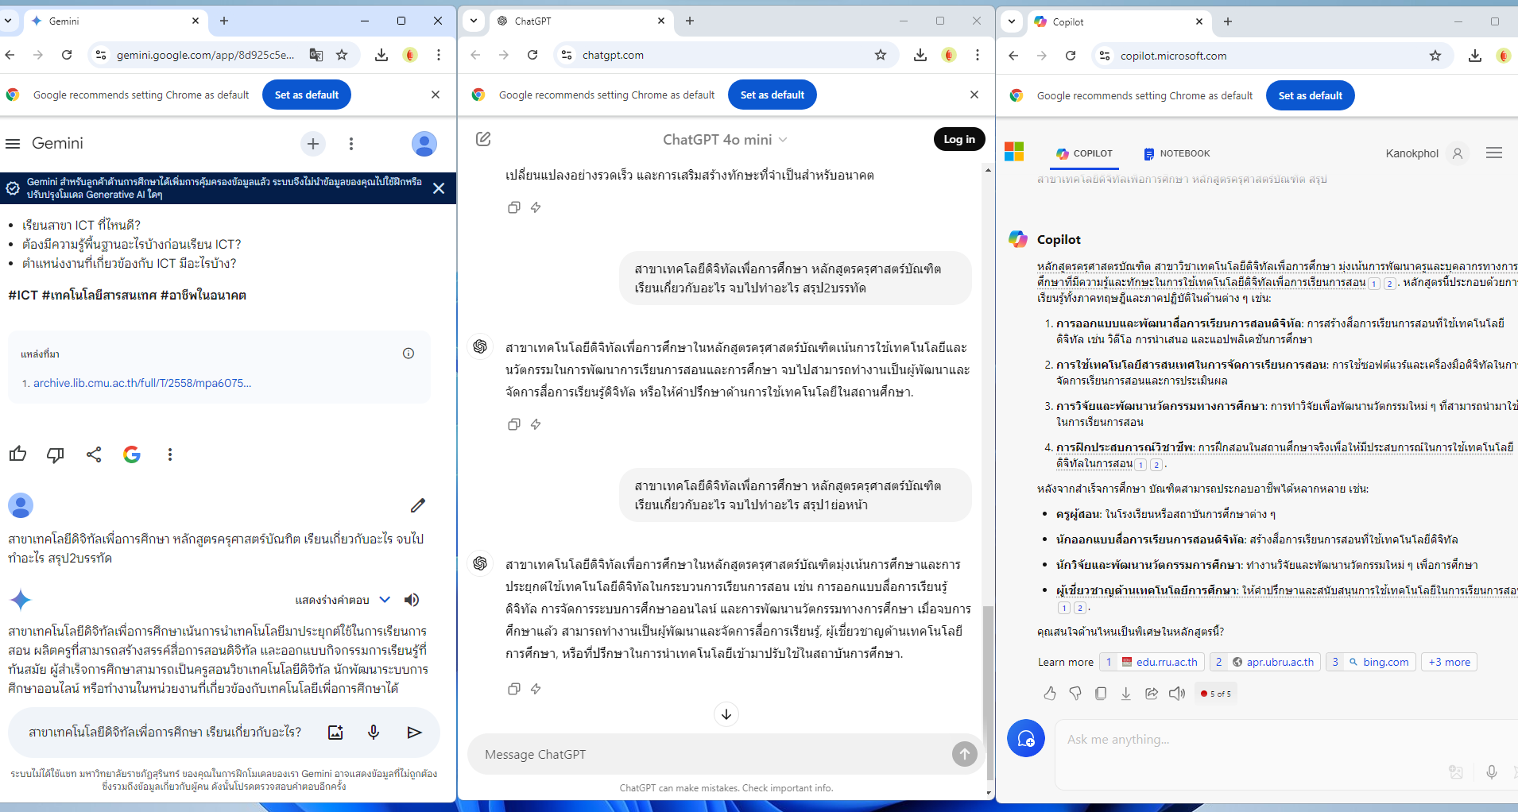Expand the +3 more sources in Copilot
Screen dimensions: 1518x812
coord(1449,662)
